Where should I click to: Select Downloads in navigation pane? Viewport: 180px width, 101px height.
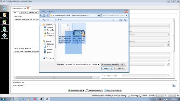pos(49,33)
